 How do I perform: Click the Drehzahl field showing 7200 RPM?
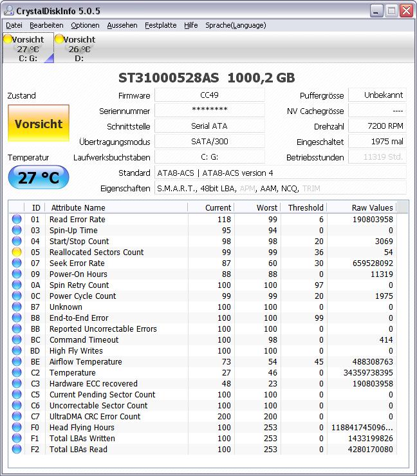[x=378, y=126]
